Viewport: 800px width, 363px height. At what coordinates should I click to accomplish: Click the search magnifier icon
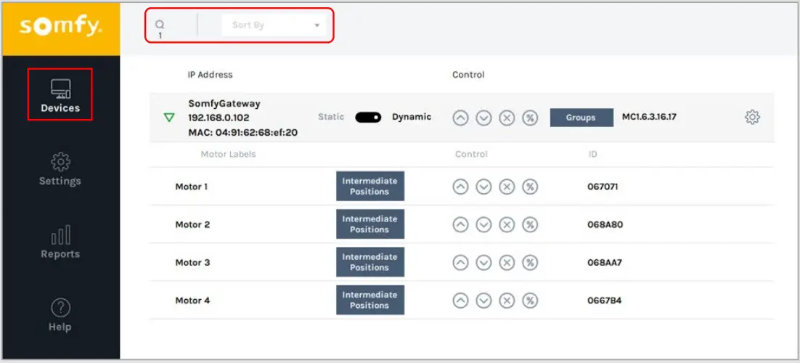(x=160, y=24)
